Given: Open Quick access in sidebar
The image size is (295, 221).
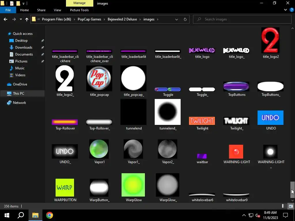Looking at the screenshot, I should point(22,34).
